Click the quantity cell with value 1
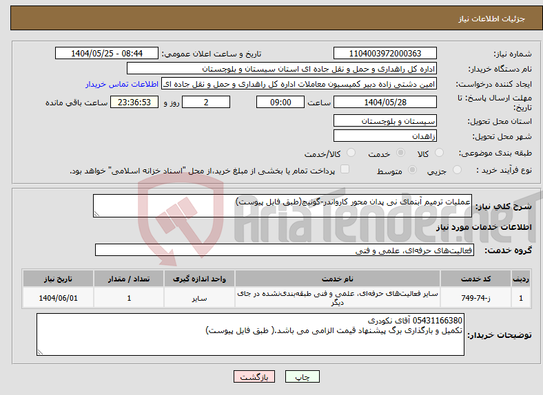Viewport: 543px width, 395px height. [x=128, y=298]
